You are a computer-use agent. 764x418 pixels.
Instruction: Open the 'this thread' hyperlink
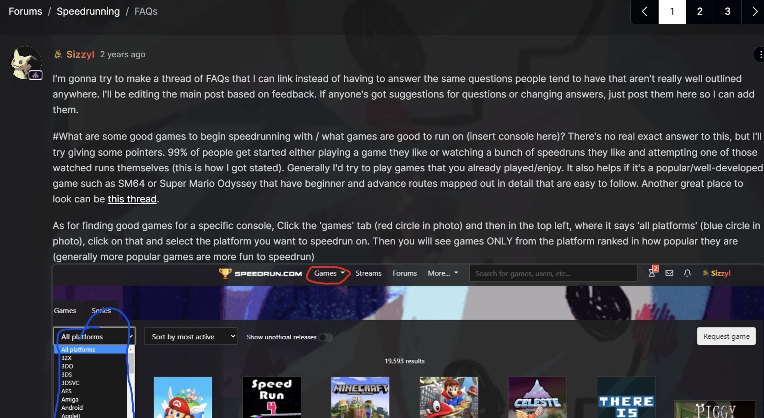tap(132, 199)
